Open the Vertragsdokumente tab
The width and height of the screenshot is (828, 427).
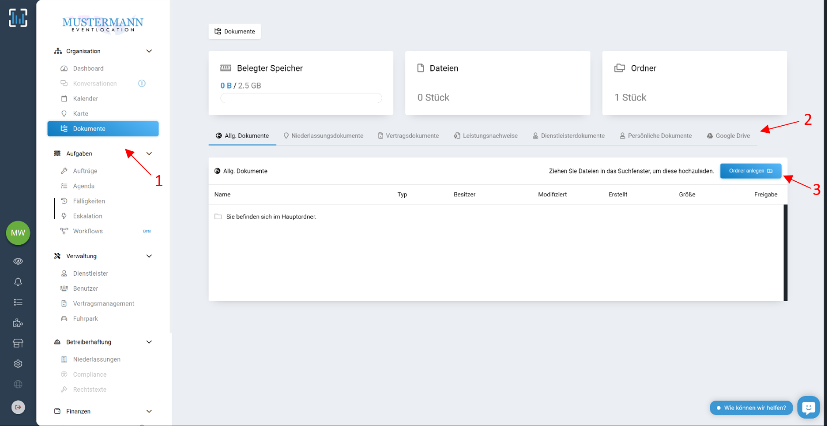[409, 136]
